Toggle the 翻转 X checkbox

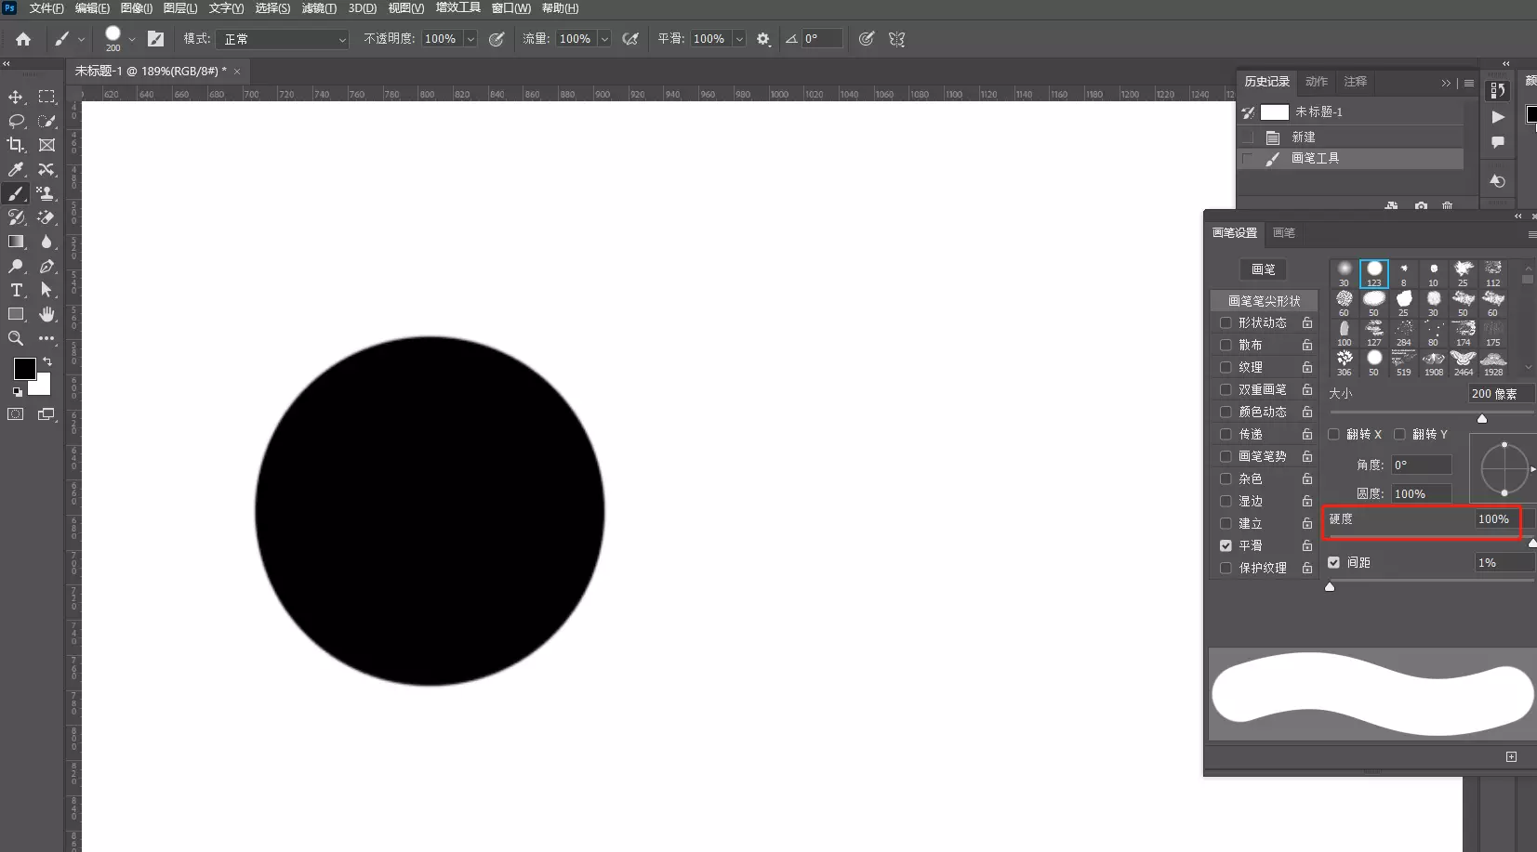pyautogui.click(x=1333, y=434)
